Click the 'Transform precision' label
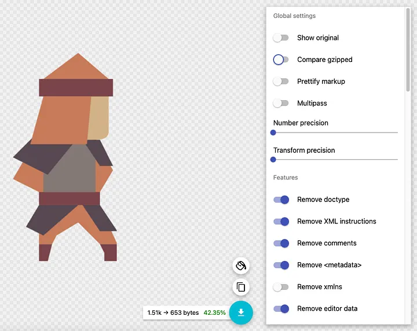Screen dimensions: 417x331 [304, 150]
